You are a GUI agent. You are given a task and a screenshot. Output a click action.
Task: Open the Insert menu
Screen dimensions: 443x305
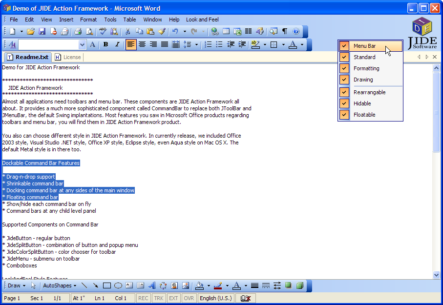tap(66, 20)
